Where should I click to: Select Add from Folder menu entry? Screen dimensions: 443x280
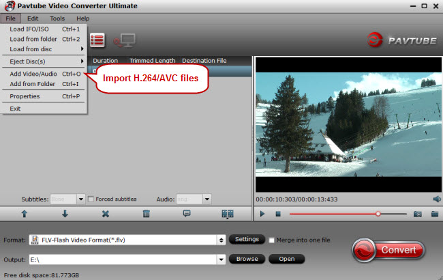pyautogui.click(x=44, y=84)
